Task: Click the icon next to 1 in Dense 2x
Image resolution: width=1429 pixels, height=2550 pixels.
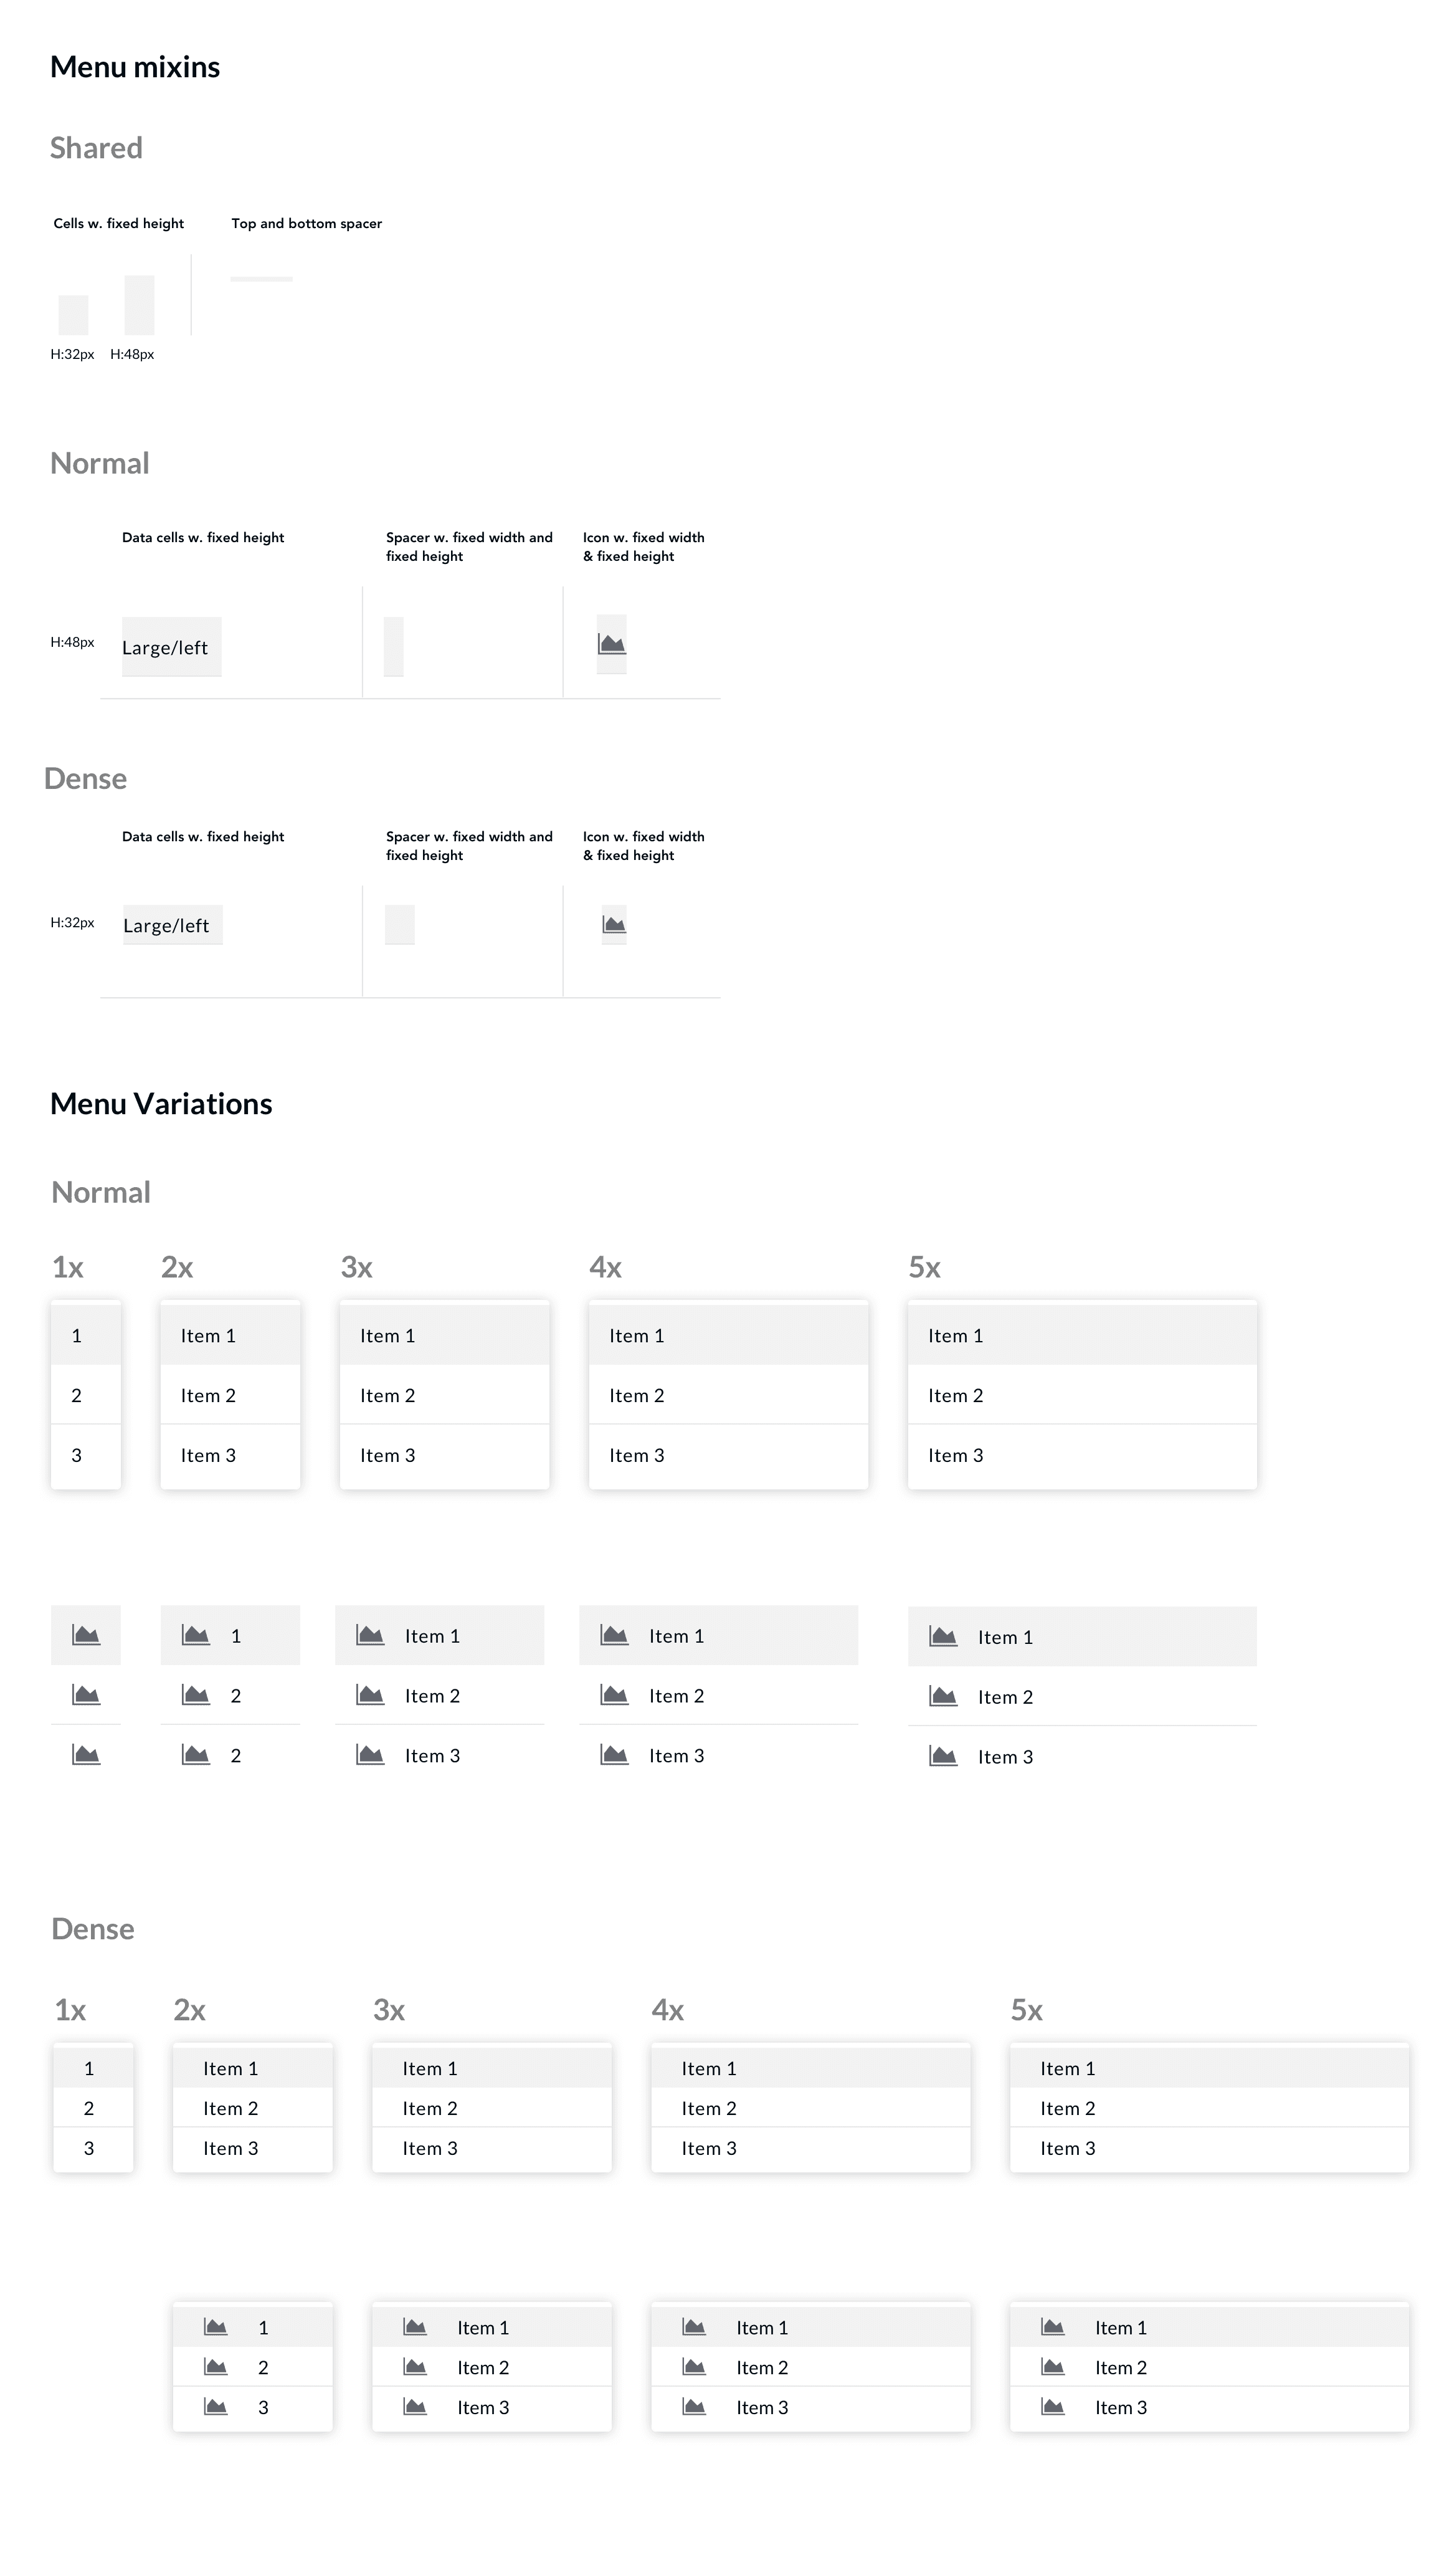Action: click(x=215, y=2328)
